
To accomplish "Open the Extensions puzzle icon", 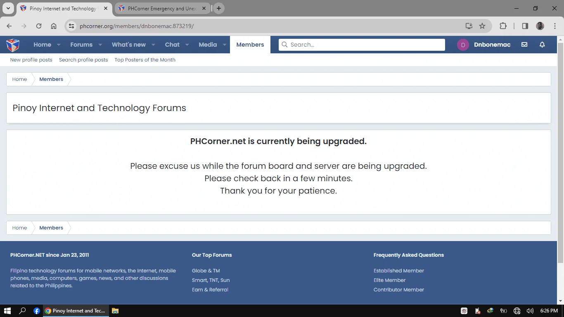I will click(x=503, y=26).
